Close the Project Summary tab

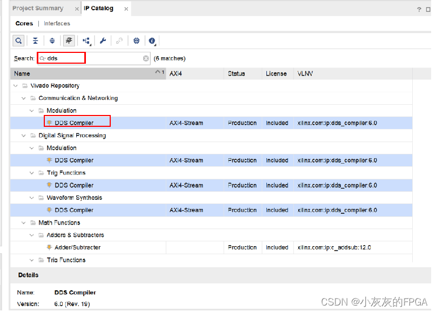[x=77, y=9]
